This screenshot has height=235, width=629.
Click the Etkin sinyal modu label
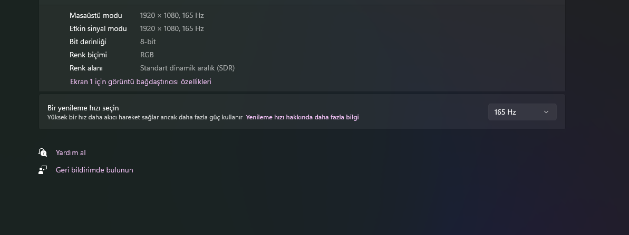coord(98,28)
